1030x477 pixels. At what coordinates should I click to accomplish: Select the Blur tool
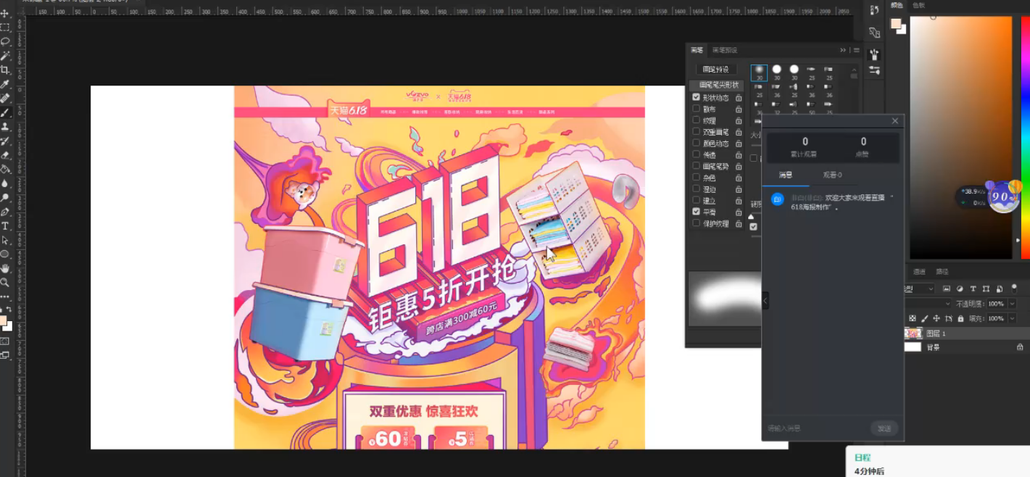pyautogui.click(x=5, y=183)
